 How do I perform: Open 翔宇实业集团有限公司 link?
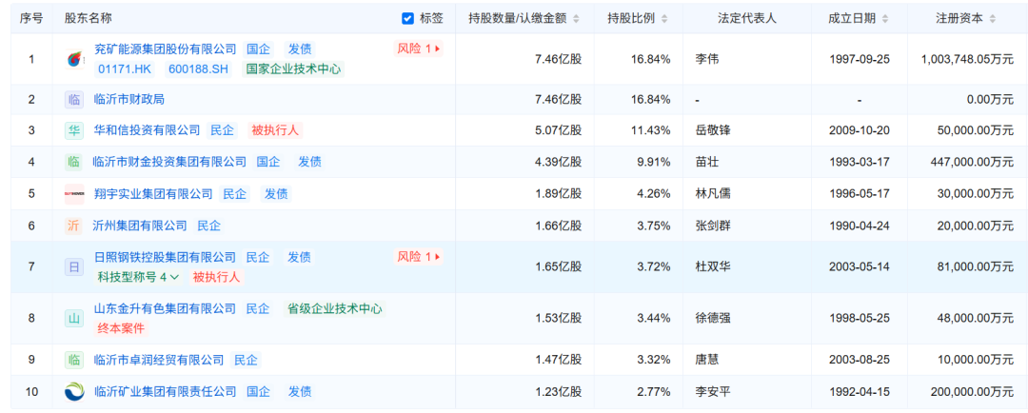[x=153, y=194]
